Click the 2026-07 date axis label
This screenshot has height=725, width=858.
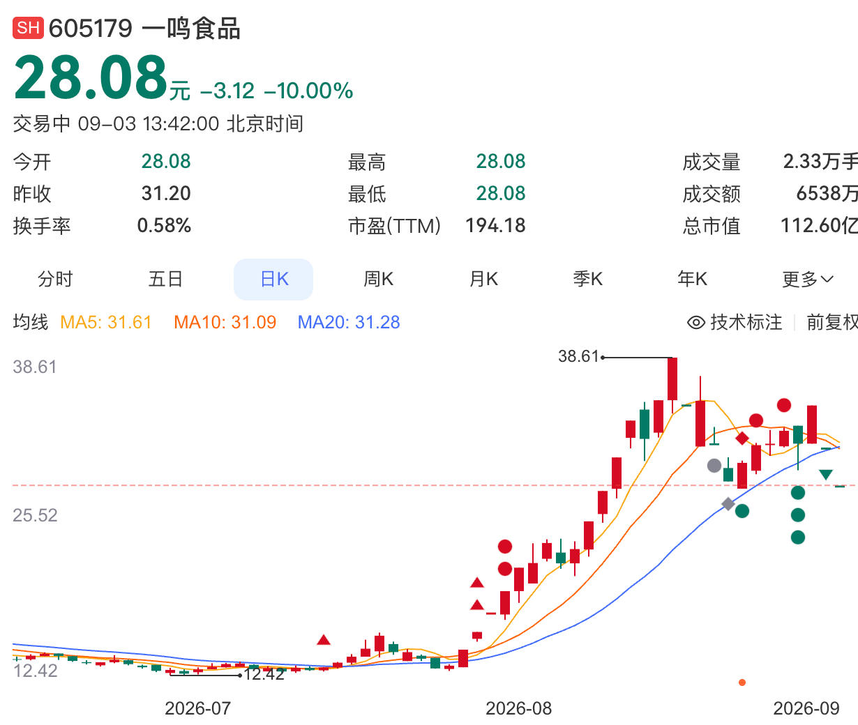tap(197, 708)
